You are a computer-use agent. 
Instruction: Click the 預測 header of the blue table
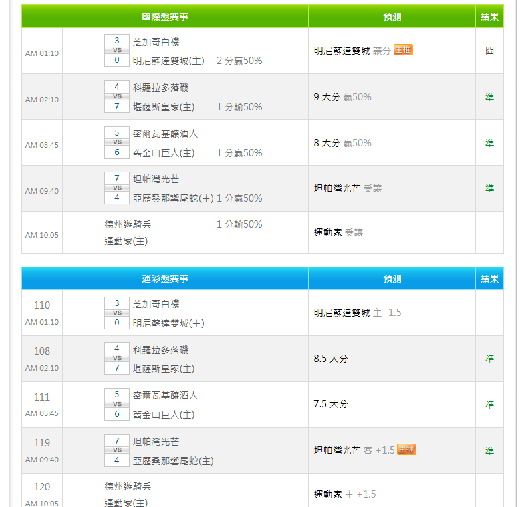392,279
